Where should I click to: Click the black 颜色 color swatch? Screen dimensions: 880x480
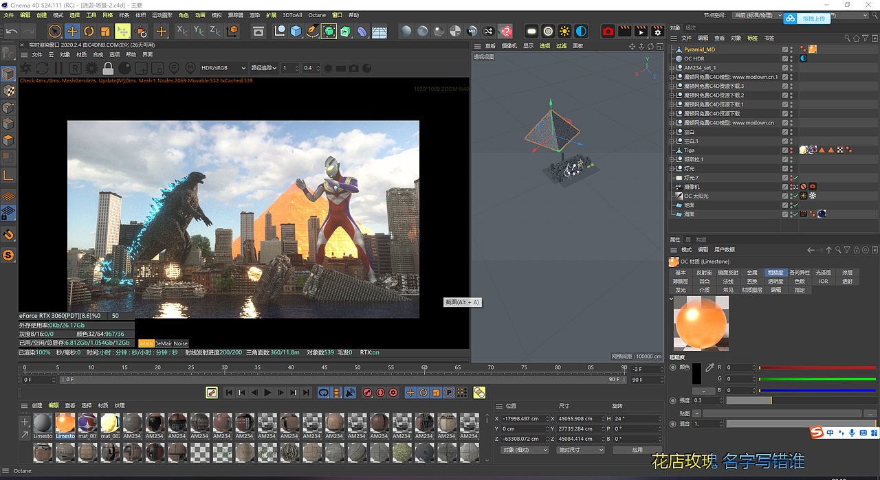click(696, 374)
